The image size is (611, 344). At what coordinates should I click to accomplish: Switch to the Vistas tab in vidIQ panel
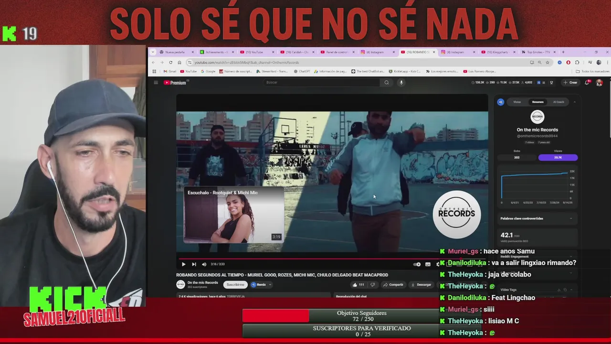[517, 102]
